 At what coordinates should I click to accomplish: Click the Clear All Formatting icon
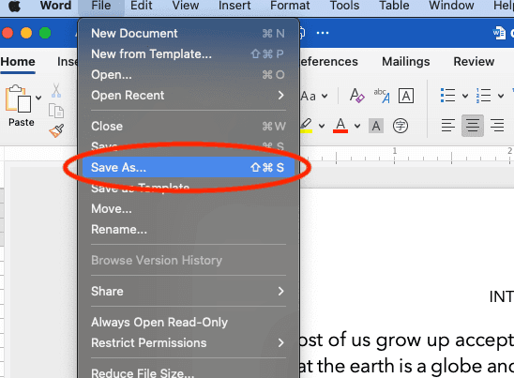pyautogui.click(x=356, y=96)
